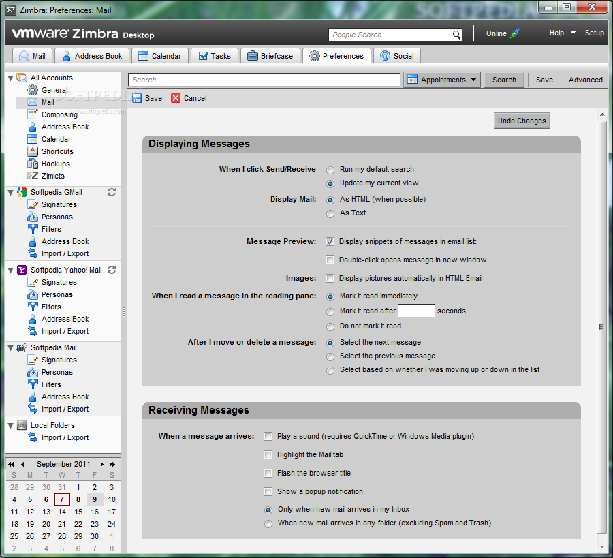The width and height of the screenshot is (613, 558).
Task: Click Signatures icon under Softpedia GMail
Action: click(33, 204)
